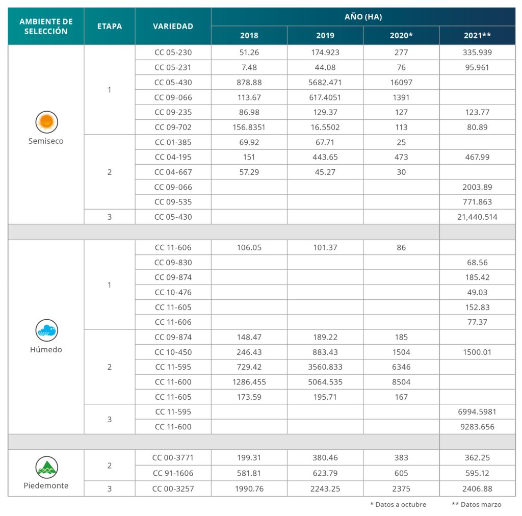Click the Semiseco label text

coord(46,141)
